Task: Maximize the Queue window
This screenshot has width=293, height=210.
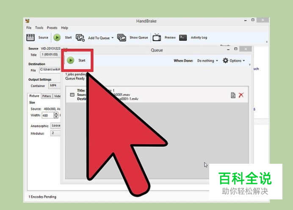Action: pos(236,49)
